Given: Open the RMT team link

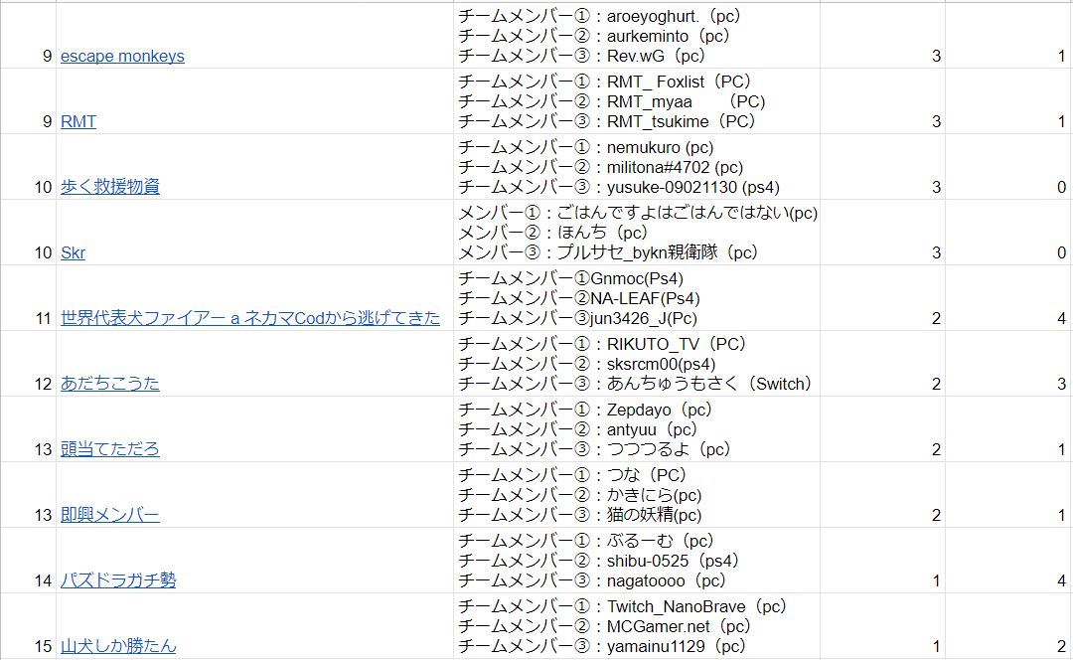Looking at the screenshot, I should [78, 122].
